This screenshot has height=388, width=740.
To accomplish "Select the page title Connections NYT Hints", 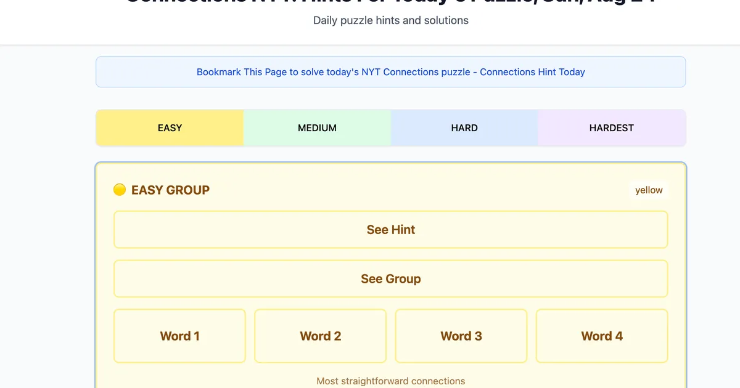I will [x=390, y=3].
